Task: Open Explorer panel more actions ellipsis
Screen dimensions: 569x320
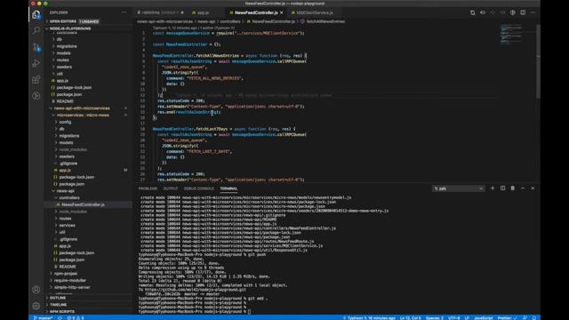Action: coord(124,12)
